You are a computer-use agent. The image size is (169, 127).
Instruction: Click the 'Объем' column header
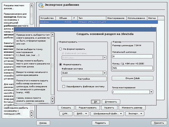[63, 18]
